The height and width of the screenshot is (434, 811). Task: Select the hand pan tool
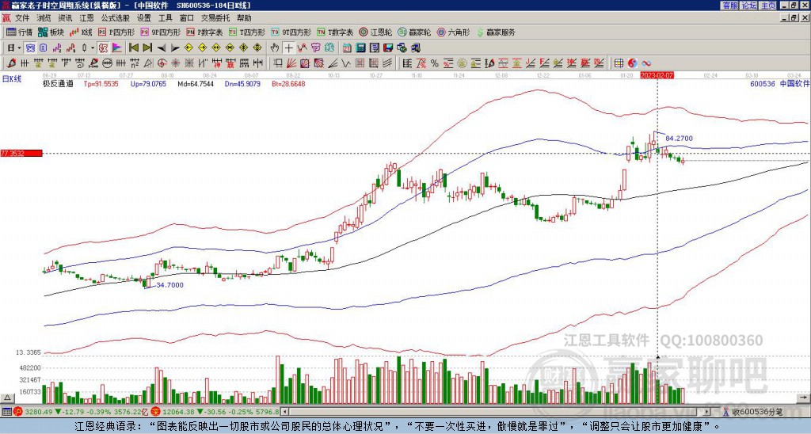click(x=275, y=48)
